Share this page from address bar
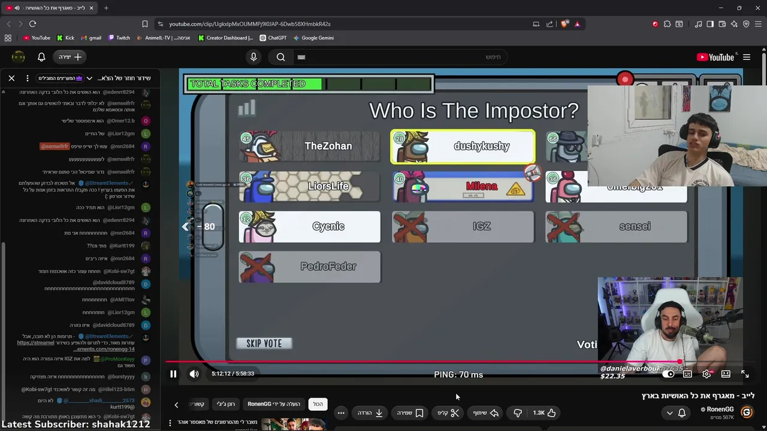This screenshot has width=767, height=431. click(x=549, y=24)
